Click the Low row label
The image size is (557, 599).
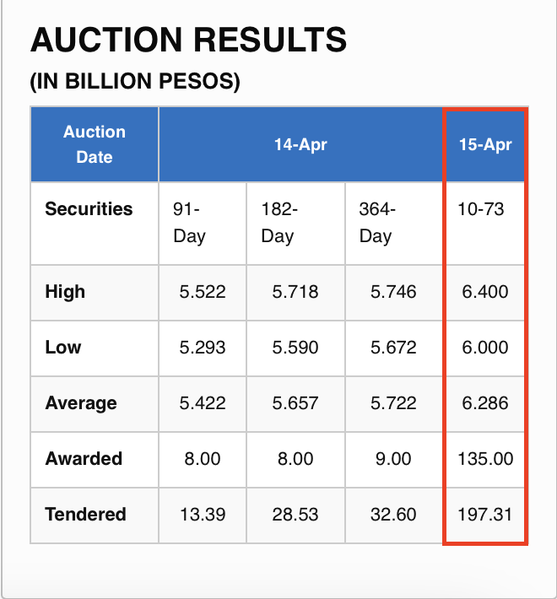pyautogui.click(x=63, y=348)
